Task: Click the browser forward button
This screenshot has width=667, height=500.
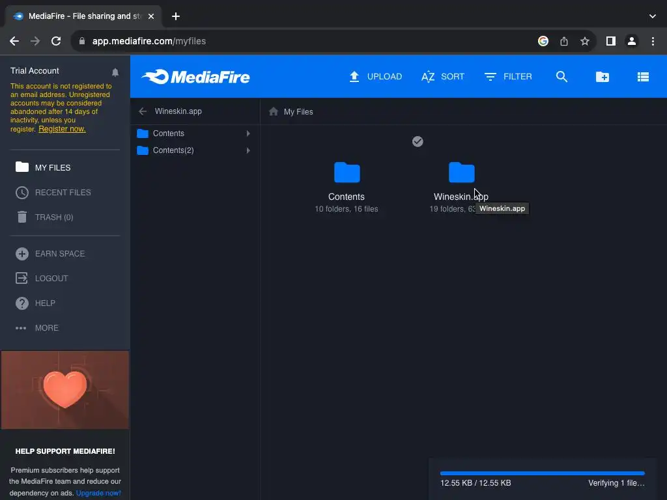Action: click(x=35, y=41)
